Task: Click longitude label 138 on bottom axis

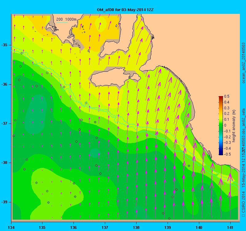Action: tap(136, 227)
